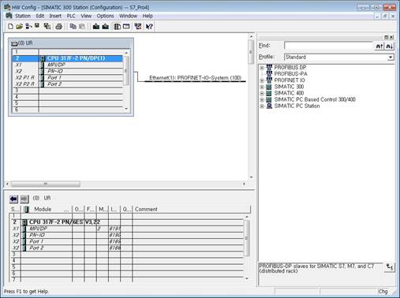Click the SIMATIC PC Station icon
The height and width of the screenshot is (298, 400).
coord(269,106)
